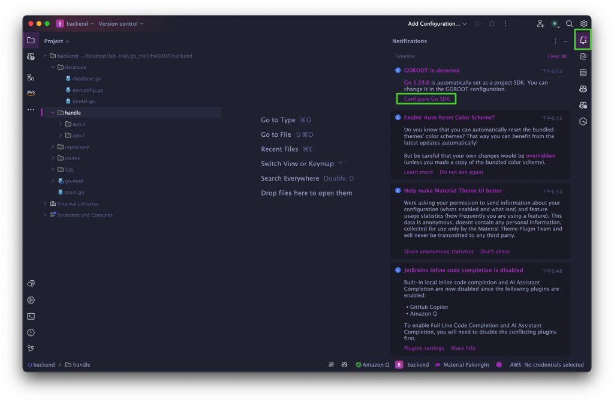
Task: Open toolbar more actions menu
Action: (x=505, y=23)
